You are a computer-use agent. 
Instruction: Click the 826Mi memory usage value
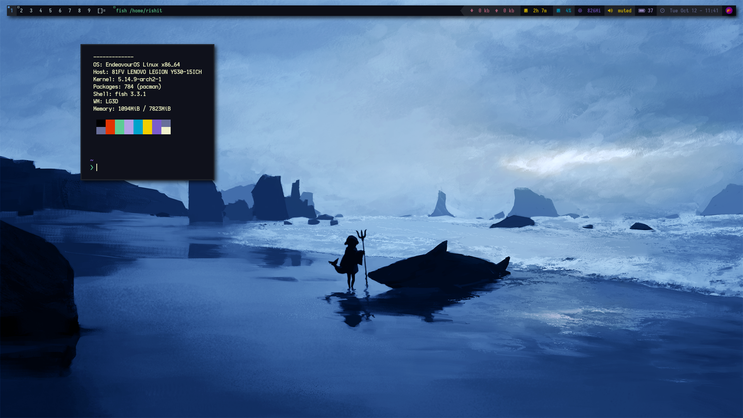click(594, 11)
